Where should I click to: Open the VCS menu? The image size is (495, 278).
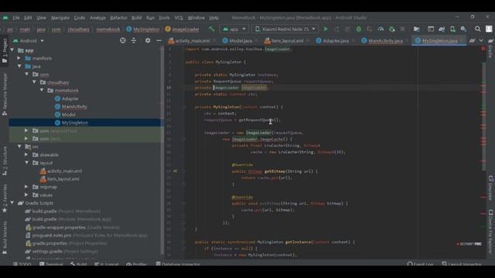(179, 18)
